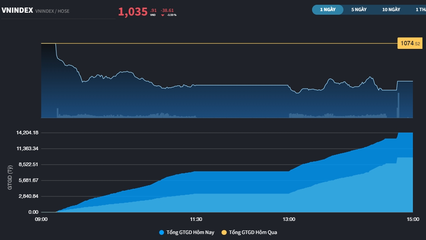Click the VNINDEX ticker title
Viewport: 426px width, 240px height.
17,11
